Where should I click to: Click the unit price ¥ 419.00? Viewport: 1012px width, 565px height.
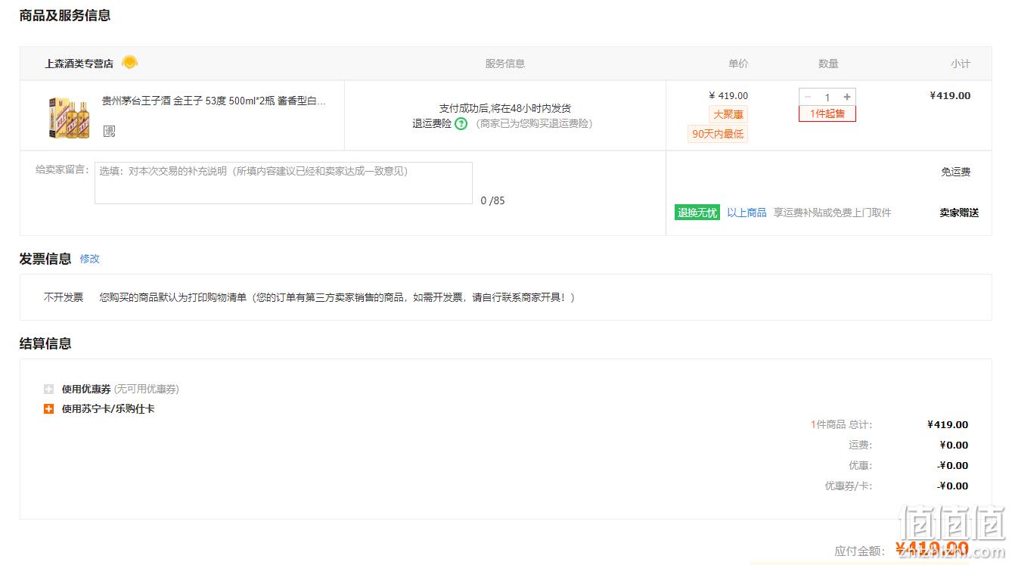(x=728, y=95)
